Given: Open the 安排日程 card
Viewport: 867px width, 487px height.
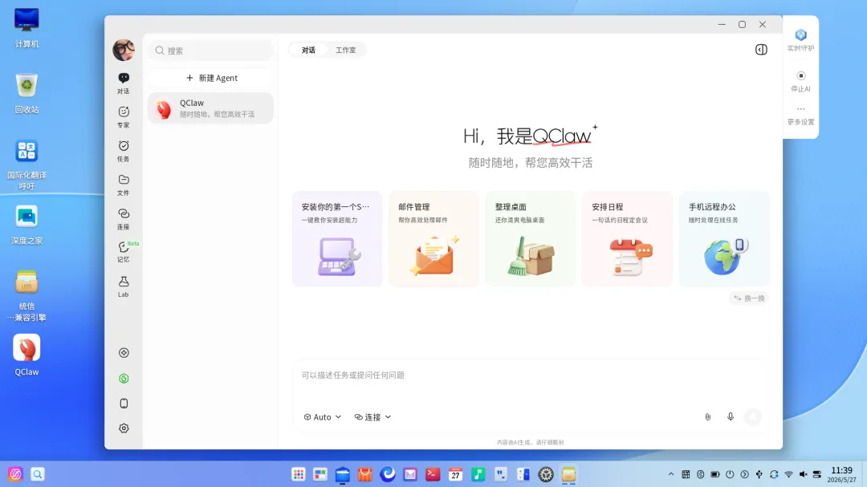Looking at the screenshot, I should pos(627,239).
